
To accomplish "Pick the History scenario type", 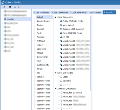I will pos(40,45).
